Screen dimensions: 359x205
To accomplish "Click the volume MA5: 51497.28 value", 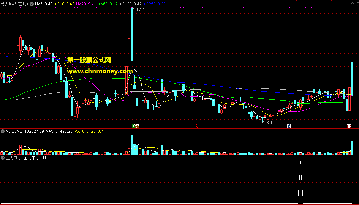I will pos(59,131).
